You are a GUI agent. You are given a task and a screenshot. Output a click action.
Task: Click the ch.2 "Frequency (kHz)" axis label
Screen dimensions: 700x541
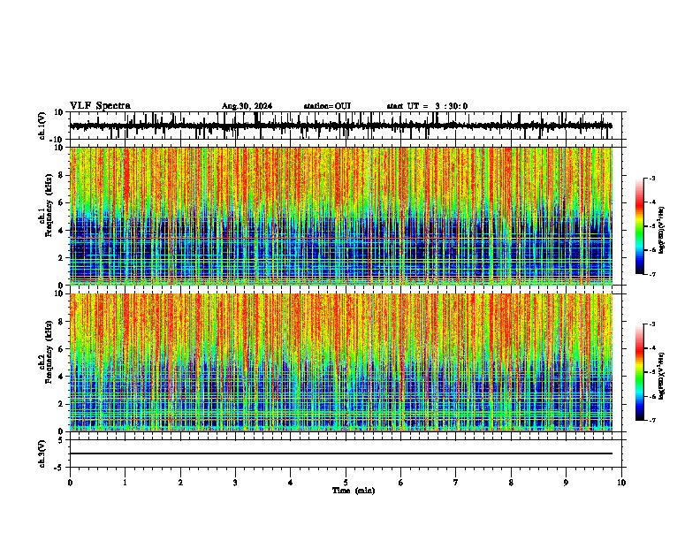pyautogui.click(x=49, y=352)
